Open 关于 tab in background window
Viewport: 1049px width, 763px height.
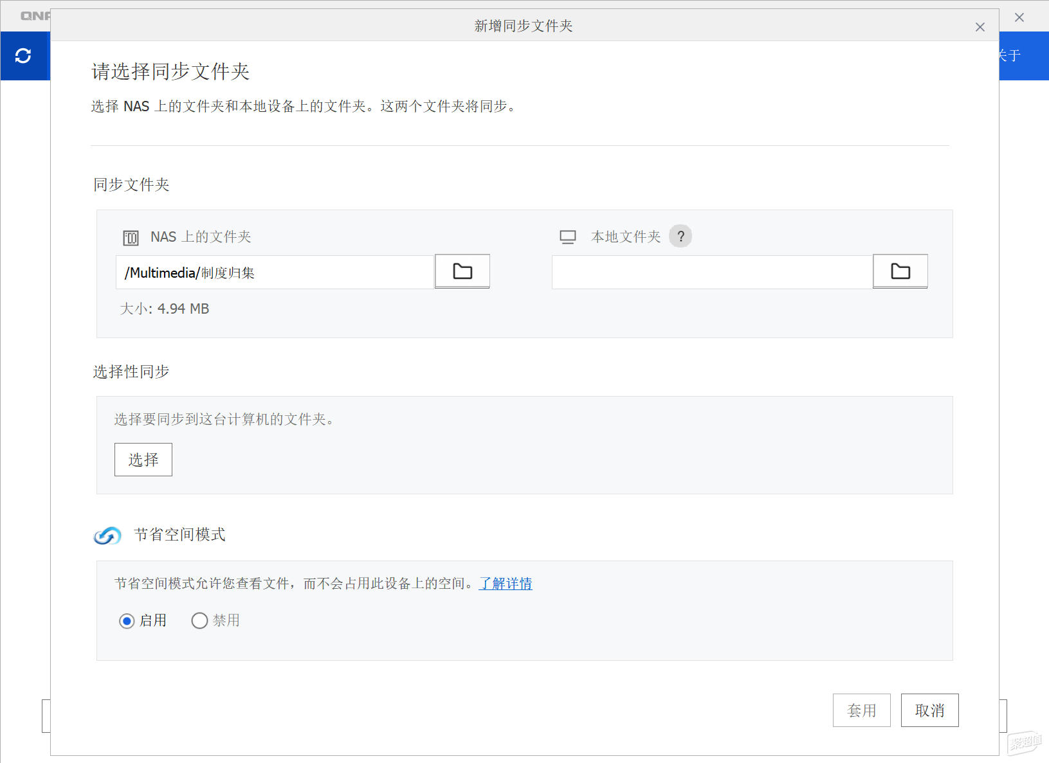tap(1010, 56)
